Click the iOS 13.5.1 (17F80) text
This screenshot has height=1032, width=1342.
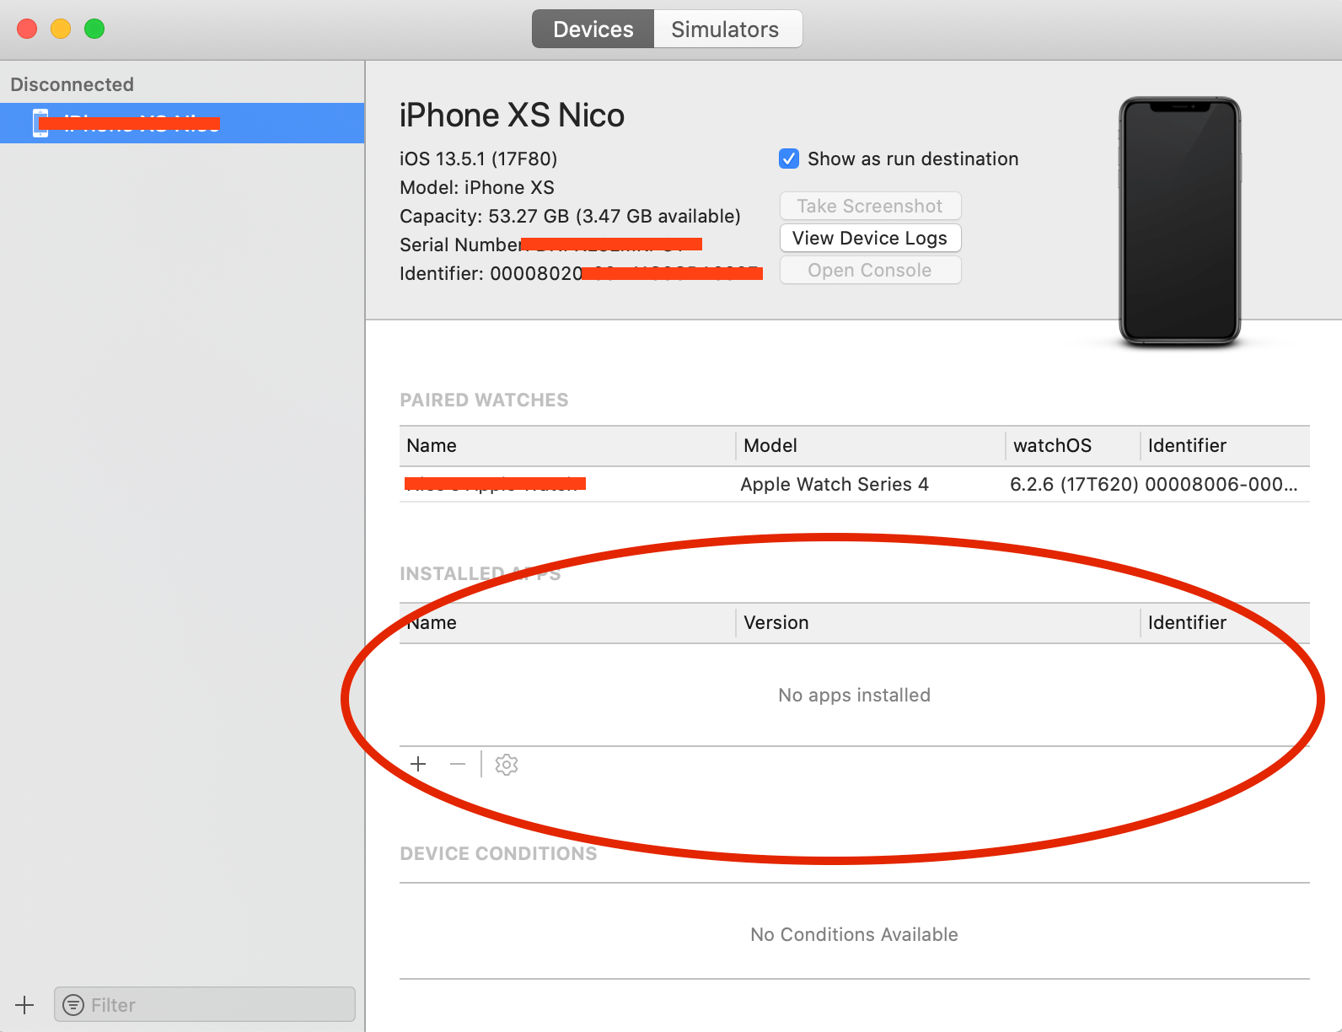click(x=478, y=159)
